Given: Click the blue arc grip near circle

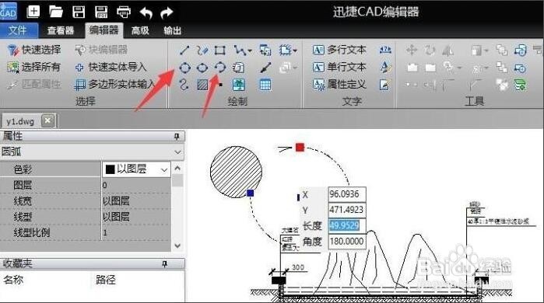Looking at the screenshot, I should point(250,193).
